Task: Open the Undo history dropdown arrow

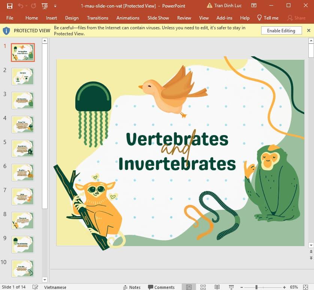Action: click(x=26, y=6)
